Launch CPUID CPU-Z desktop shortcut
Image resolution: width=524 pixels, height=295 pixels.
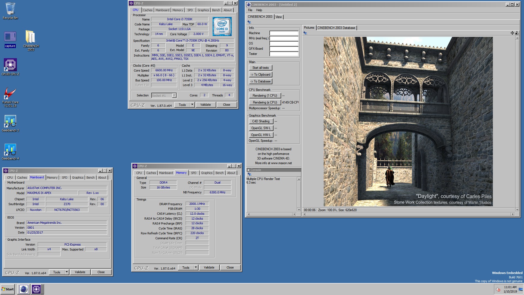[x=10, y=67]
